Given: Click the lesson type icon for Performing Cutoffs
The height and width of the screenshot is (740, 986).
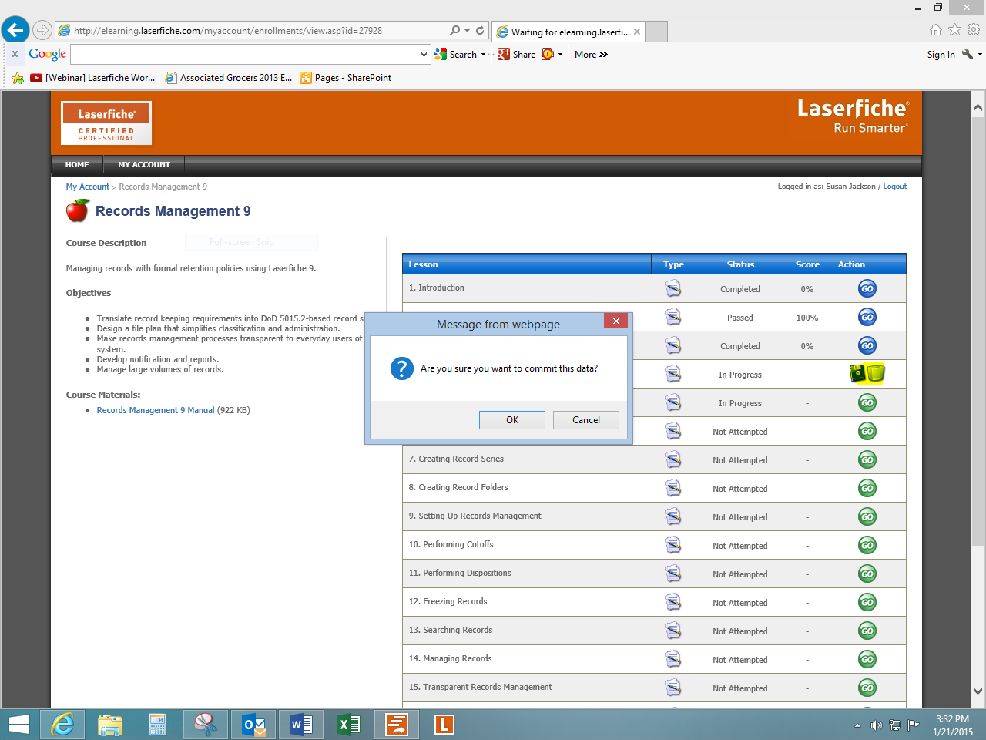Looking at the screenshot, I should [x=672, y=545].
